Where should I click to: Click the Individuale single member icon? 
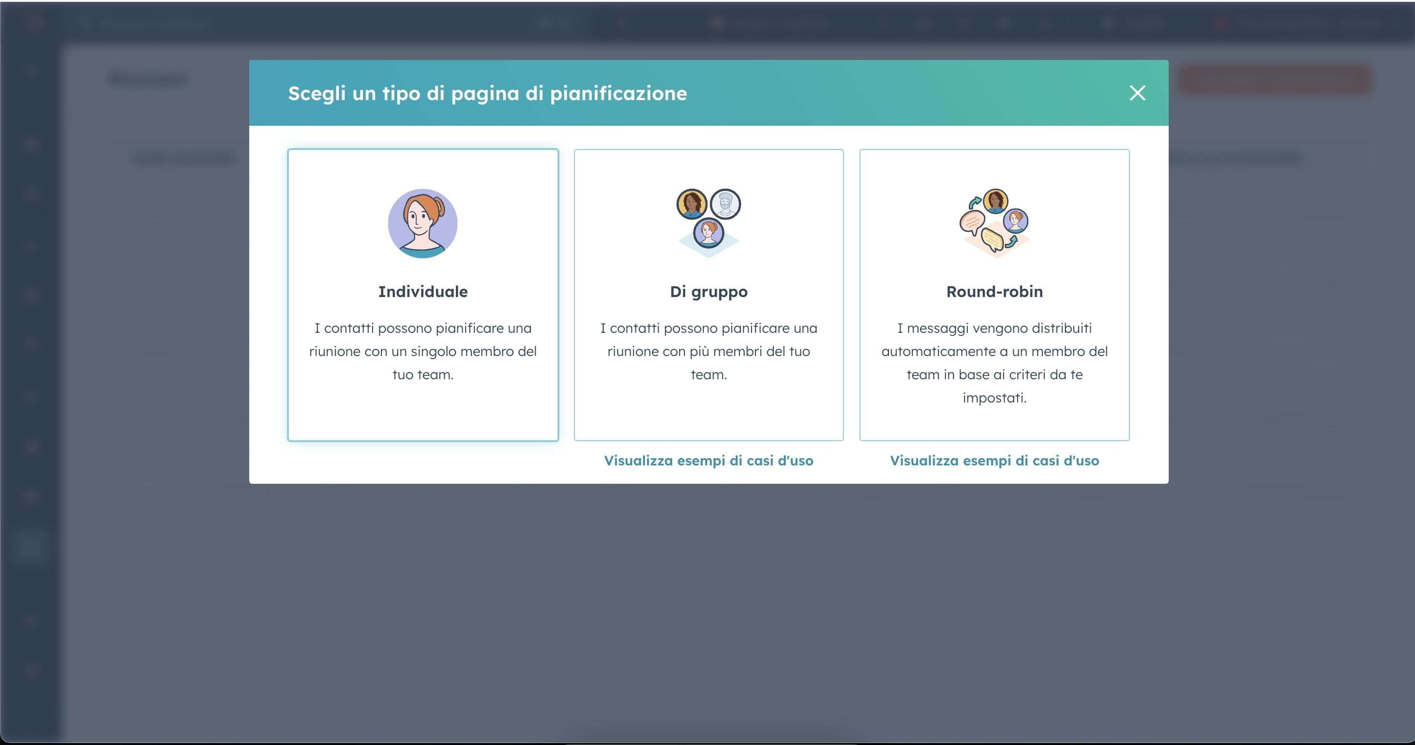[422, 223]
